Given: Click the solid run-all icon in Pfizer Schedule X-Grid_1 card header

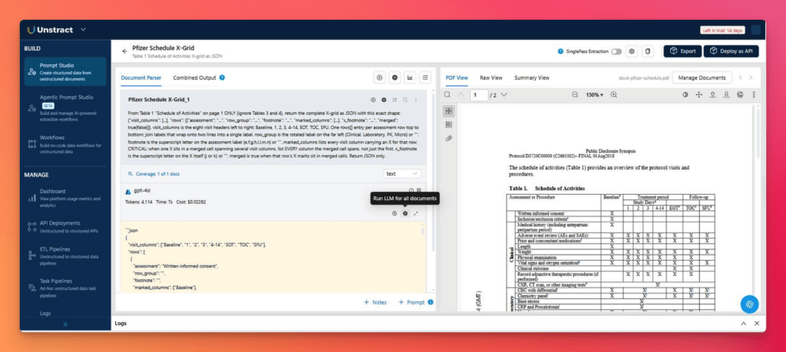Looking at the screenshot, I should tap(384, 100).
